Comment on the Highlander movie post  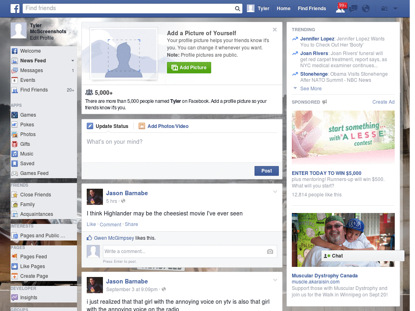(110, 224)
